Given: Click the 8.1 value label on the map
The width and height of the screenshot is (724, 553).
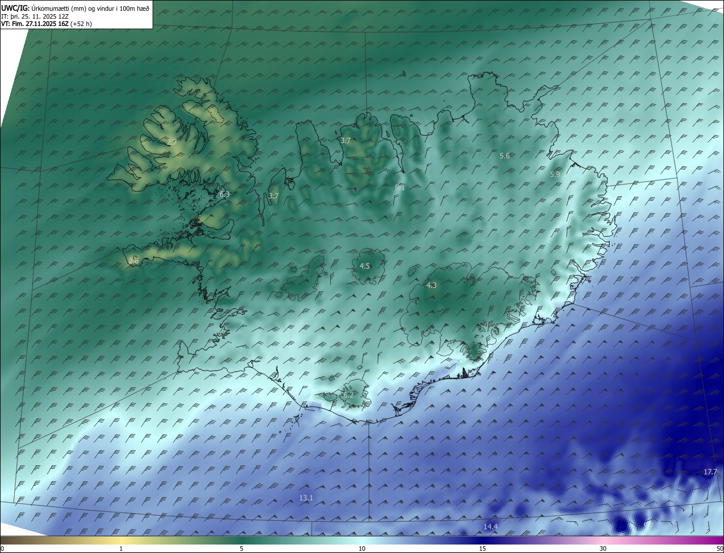Looking at the screenshot, I should click(400, 187).
